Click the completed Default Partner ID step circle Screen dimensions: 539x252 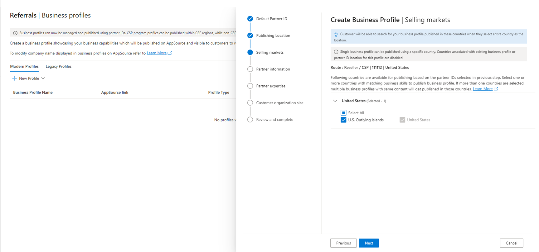coord(250,19)
